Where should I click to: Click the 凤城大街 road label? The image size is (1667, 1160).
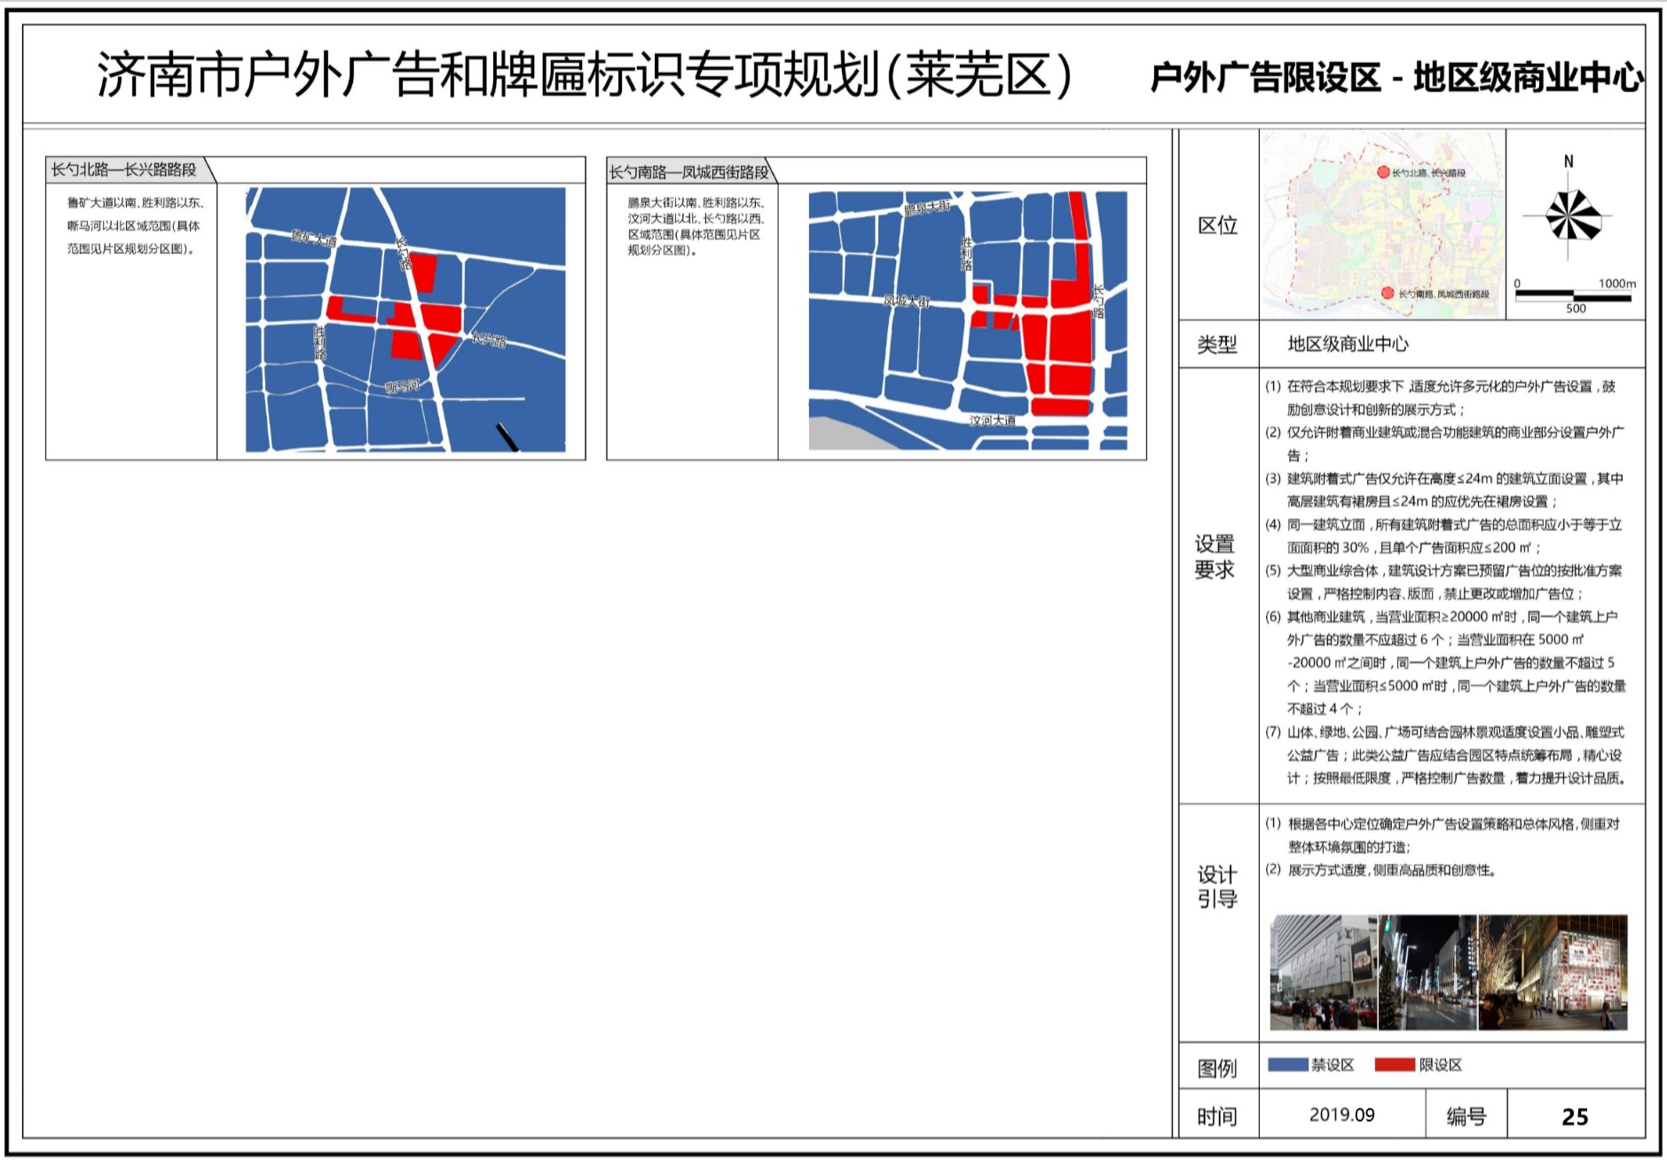point(906,301)
